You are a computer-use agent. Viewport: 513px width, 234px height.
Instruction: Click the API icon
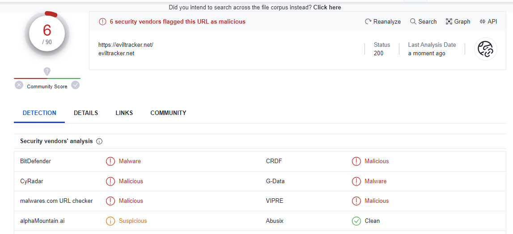tap(483, 21)
